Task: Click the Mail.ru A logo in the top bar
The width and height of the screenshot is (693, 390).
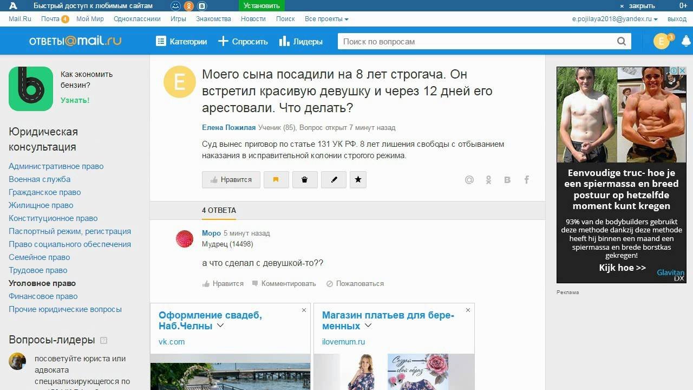Action: tap(14, 6)
